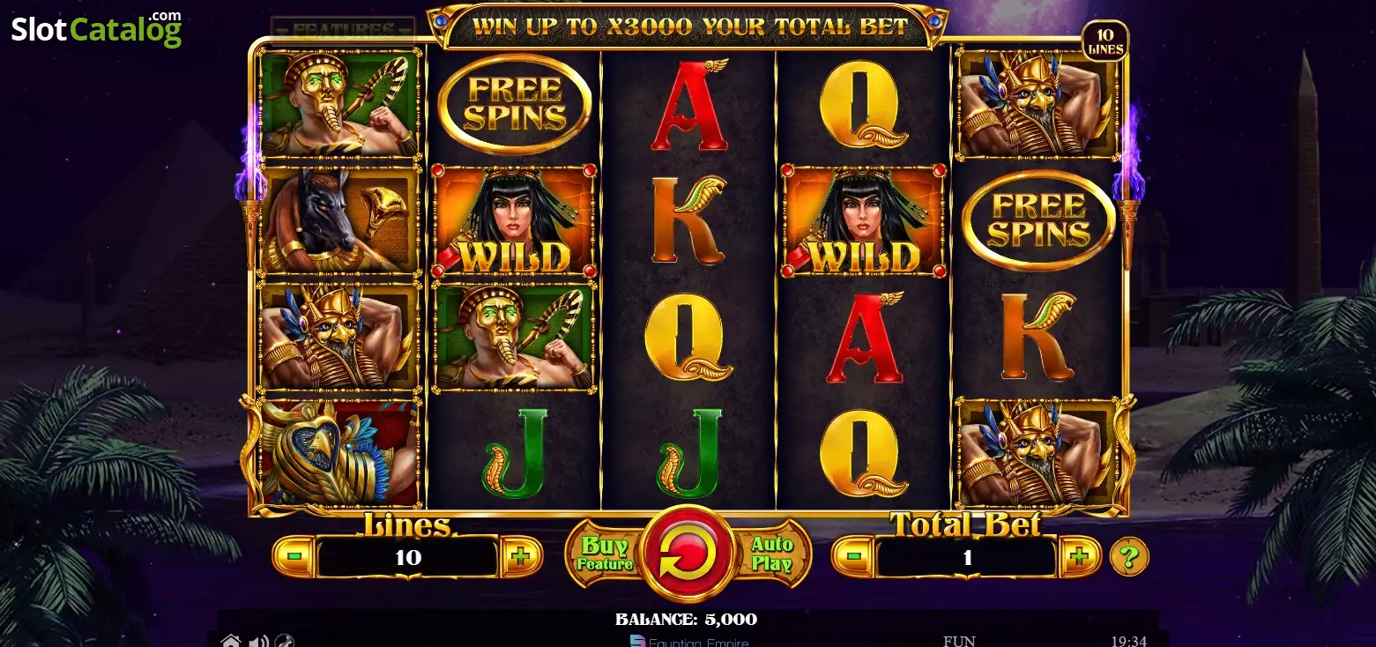
Task: Spin the reels with red circular button
Action: [688, 554]
